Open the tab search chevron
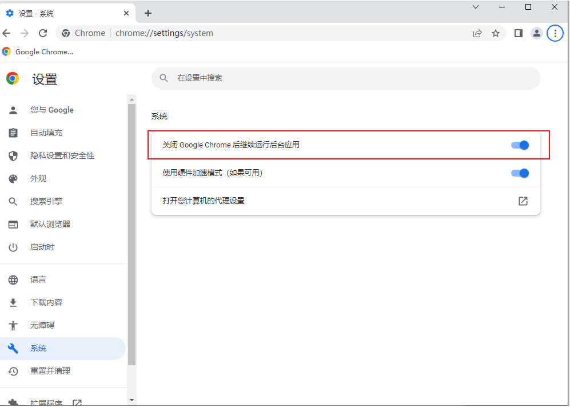 point(476,7)
